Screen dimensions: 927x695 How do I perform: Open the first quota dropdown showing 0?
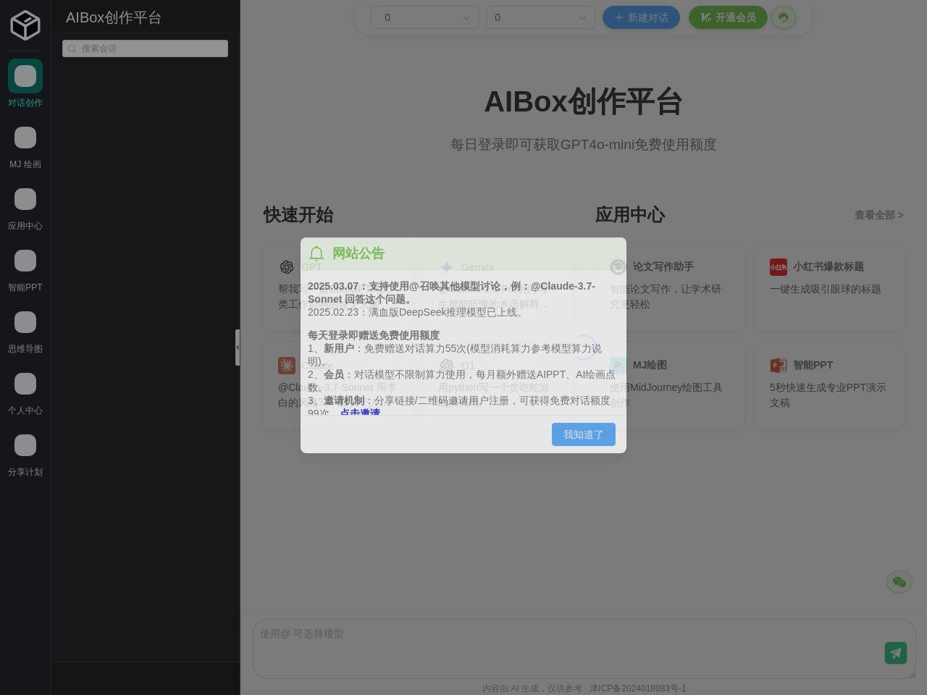[425, 17]
